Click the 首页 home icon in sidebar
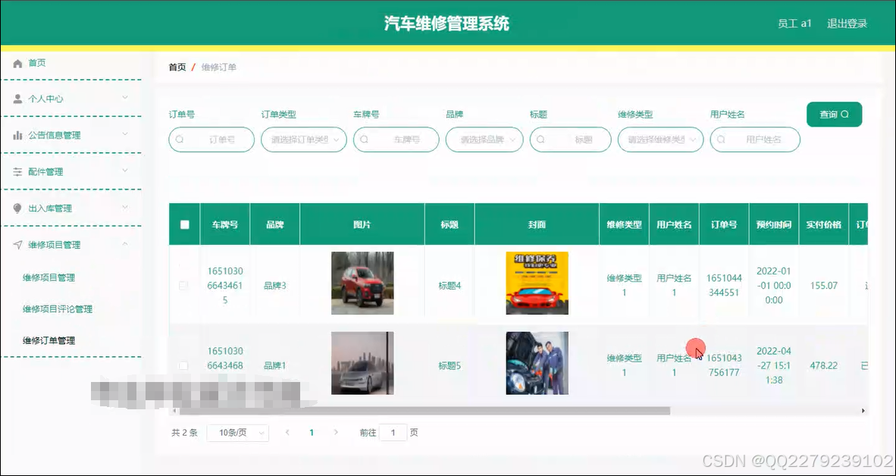896x476 pixels. point(17,63)
